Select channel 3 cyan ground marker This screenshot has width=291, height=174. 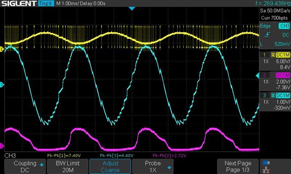[x=2, y=85]
